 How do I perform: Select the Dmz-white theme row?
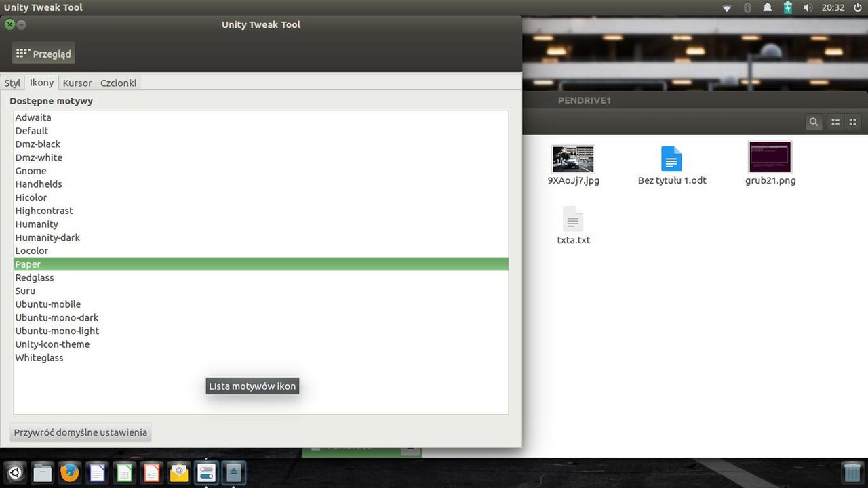[261, 157]
